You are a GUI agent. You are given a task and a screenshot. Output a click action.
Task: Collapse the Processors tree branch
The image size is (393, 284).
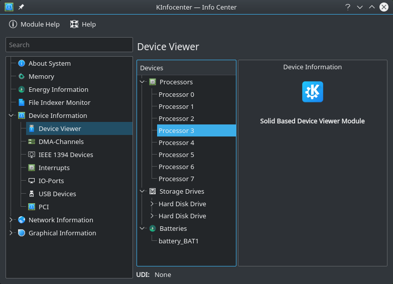coord(143,82)
